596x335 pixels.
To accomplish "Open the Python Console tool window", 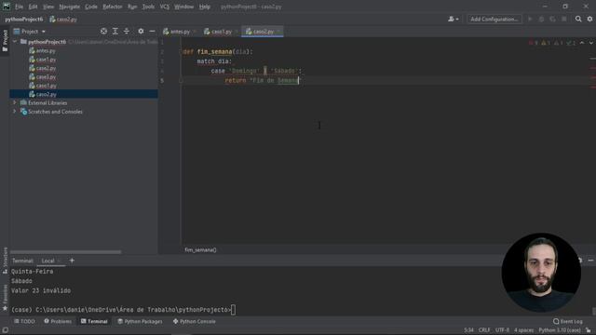I will coord(195,321).
